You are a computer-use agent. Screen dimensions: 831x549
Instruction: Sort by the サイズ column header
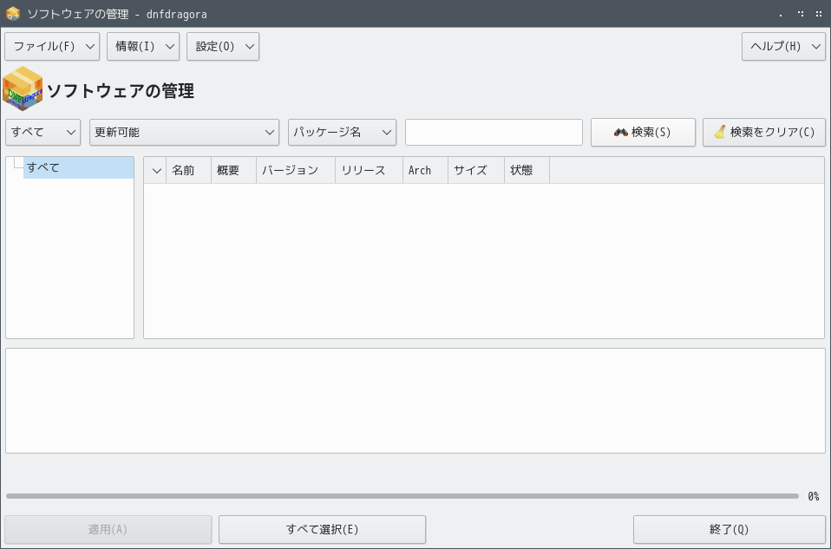pyautogui.click(x=476, y=170)
